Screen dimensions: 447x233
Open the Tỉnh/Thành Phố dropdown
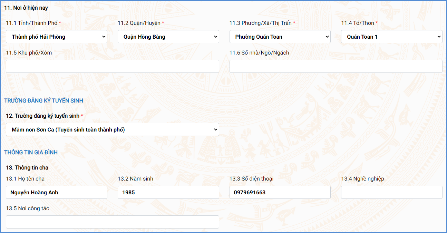pos(57,37)
